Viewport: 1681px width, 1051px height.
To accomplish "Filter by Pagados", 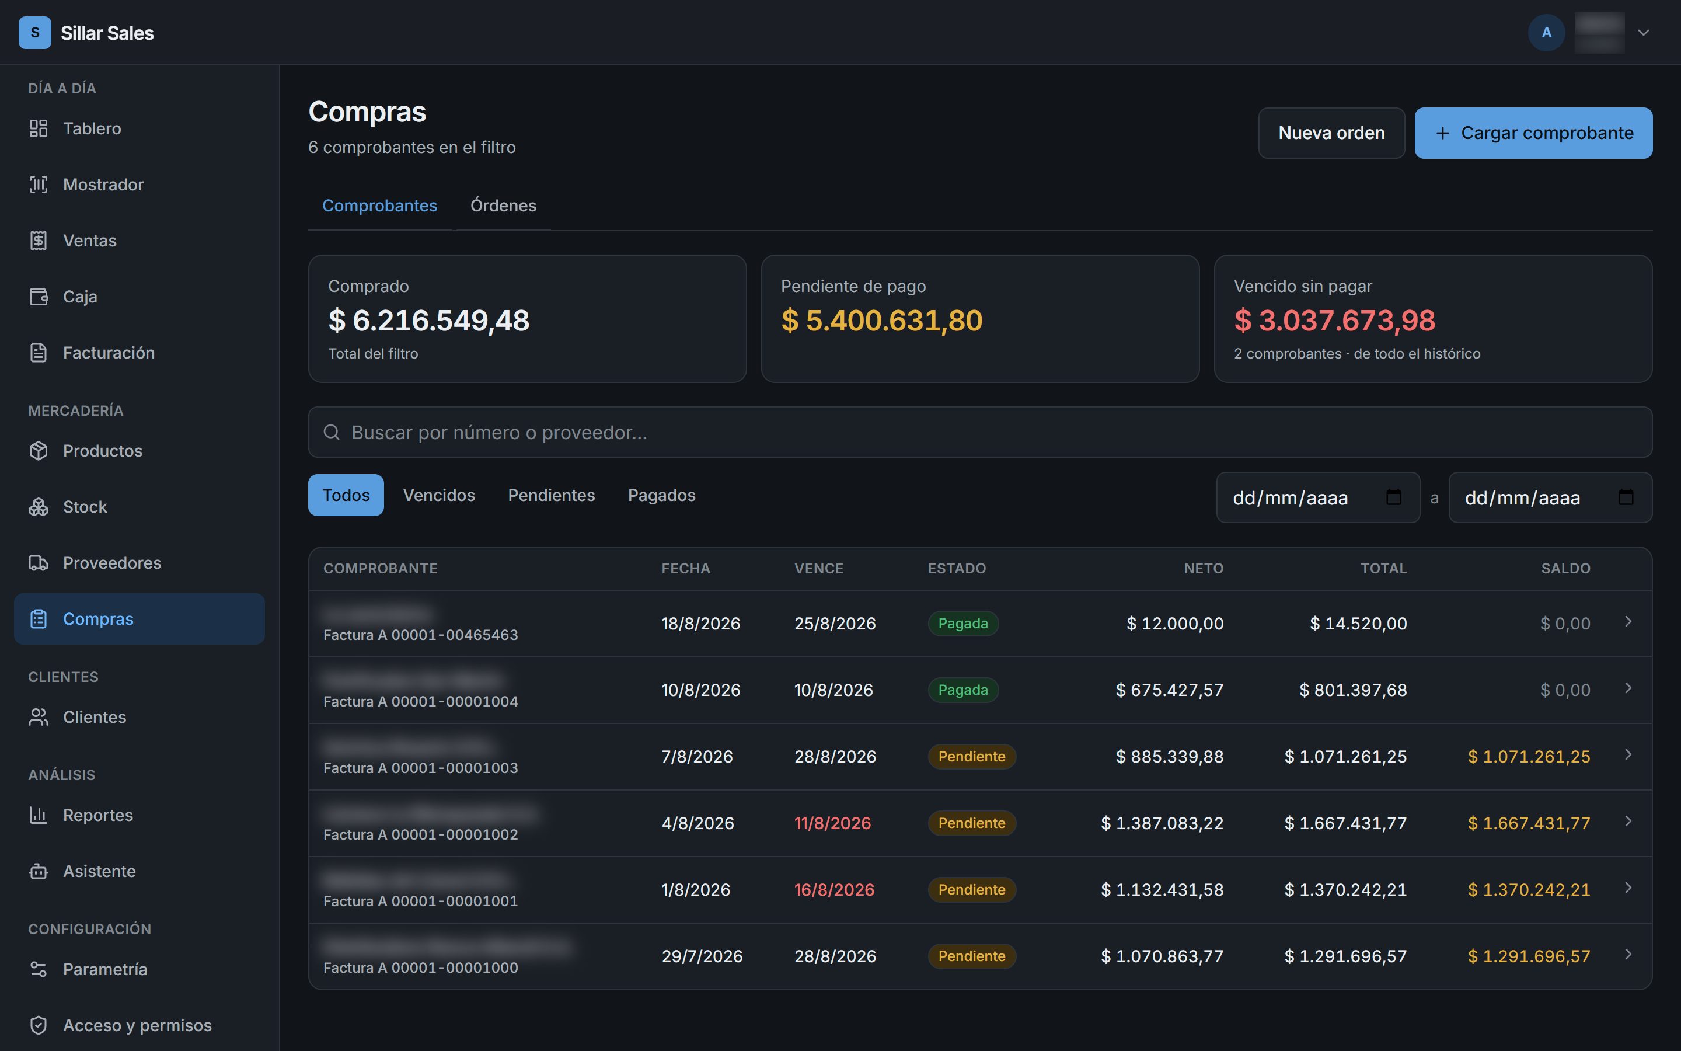I will point(661,495).
